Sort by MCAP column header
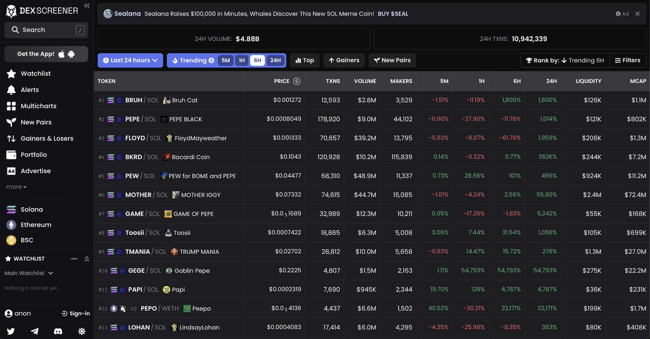The height and width of the screenshot is (339, 650). point(638,81)
